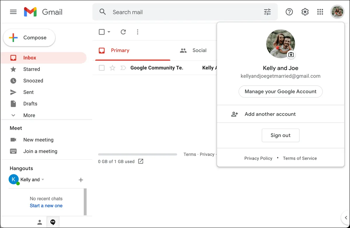The width and height of the screenshot is (350, 228).
Task: Open the Kelly and Hangouts status dropdown
Action: (43, 180)
